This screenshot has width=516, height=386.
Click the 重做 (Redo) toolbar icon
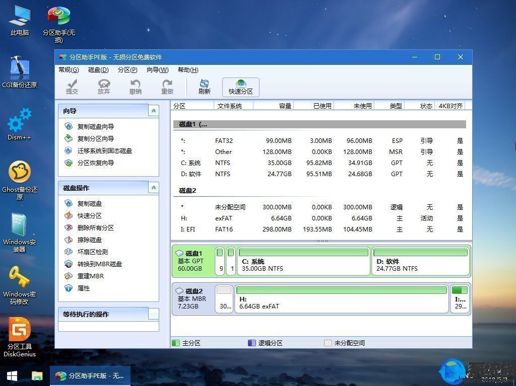[x=167, y=87]
